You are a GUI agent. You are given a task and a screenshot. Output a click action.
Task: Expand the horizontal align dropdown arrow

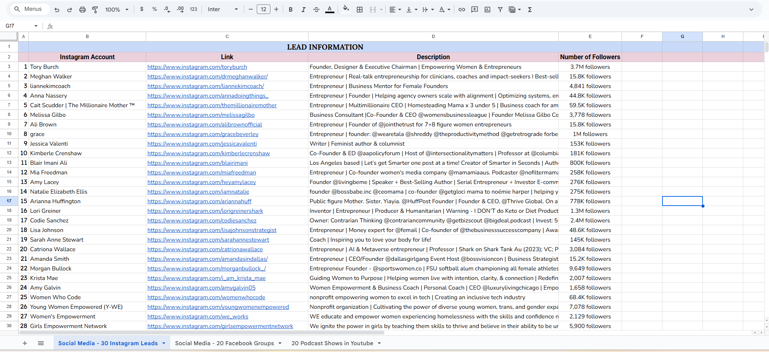pyautogui.click(x=400, y=10)
